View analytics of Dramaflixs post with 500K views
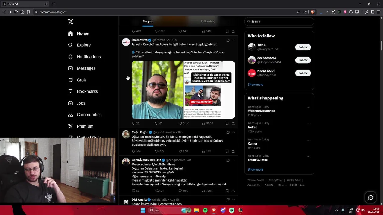383x215 pixels. 208,123
